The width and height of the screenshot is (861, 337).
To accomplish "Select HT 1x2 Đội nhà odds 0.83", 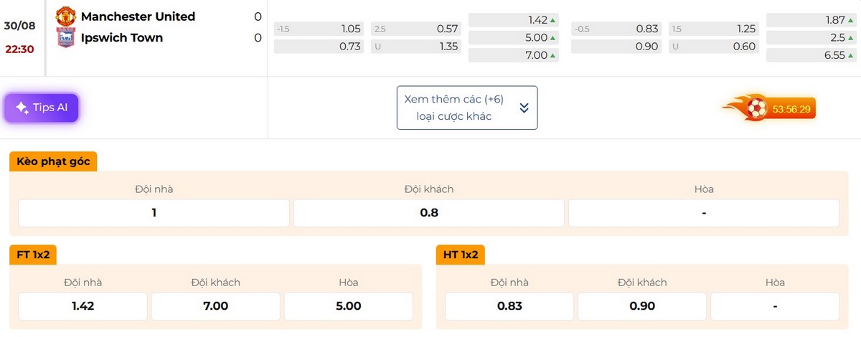I will tap(509, 306).
